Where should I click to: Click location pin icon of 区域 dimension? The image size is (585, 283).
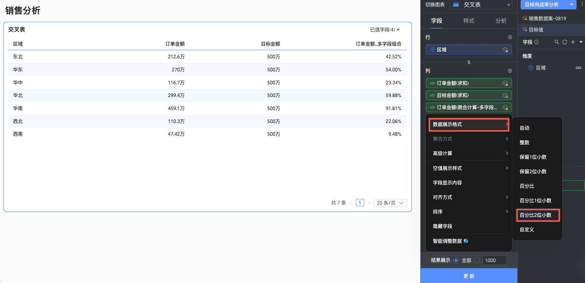[x=531, y=68]
